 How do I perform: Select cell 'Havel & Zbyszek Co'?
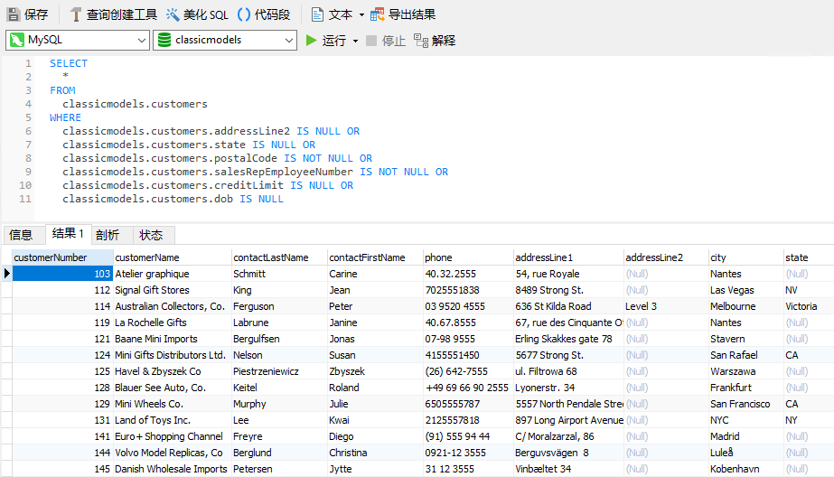click(173, 371)
